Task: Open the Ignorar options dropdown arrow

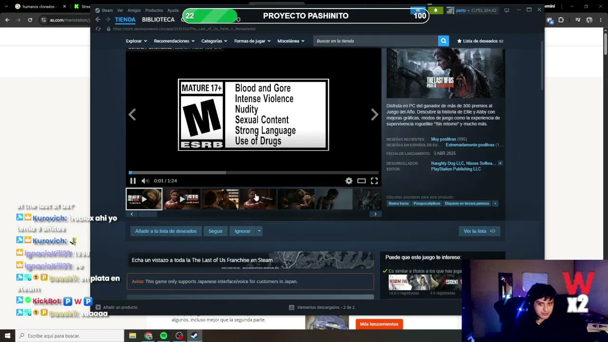Action: point(259,231)
